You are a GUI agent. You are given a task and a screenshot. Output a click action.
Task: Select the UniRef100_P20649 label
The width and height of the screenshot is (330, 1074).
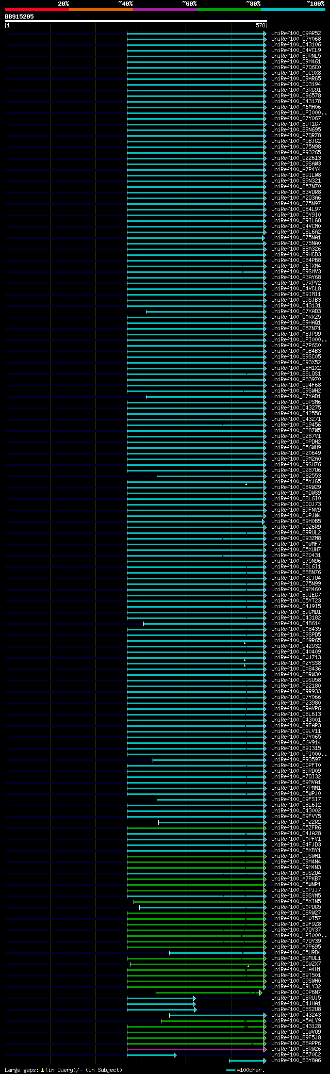(x=296, y=453)
